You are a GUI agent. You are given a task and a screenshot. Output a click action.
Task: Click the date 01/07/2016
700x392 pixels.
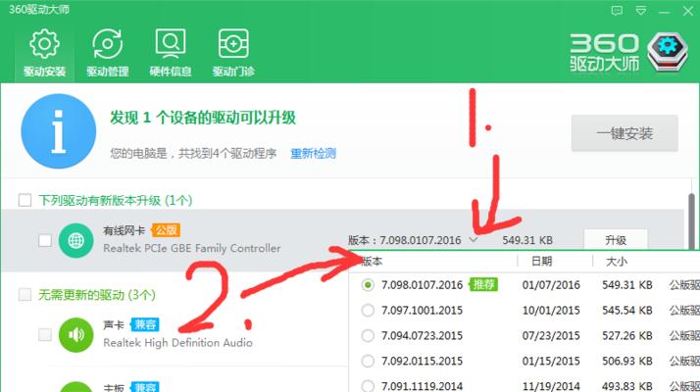(551, 285)
